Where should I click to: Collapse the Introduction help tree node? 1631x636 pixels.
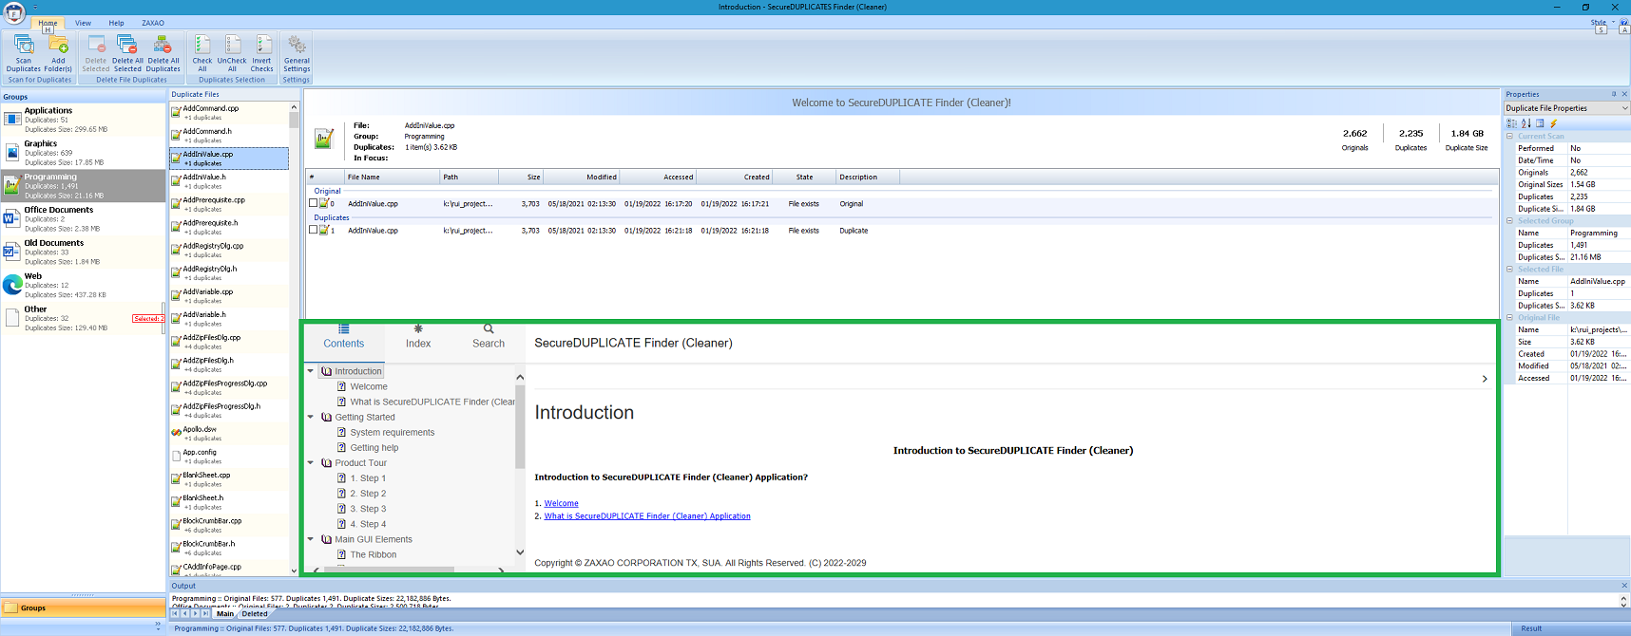click(311, 371)
